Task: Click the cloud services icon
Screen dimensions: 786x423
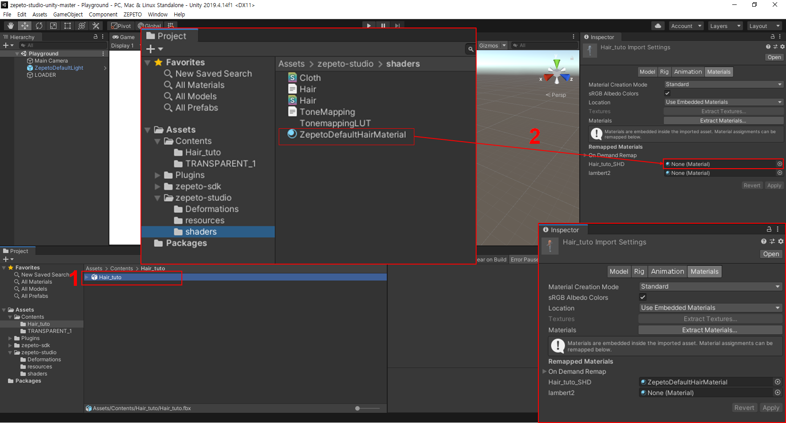Action: pyautogui.click(x=658, y=26)
